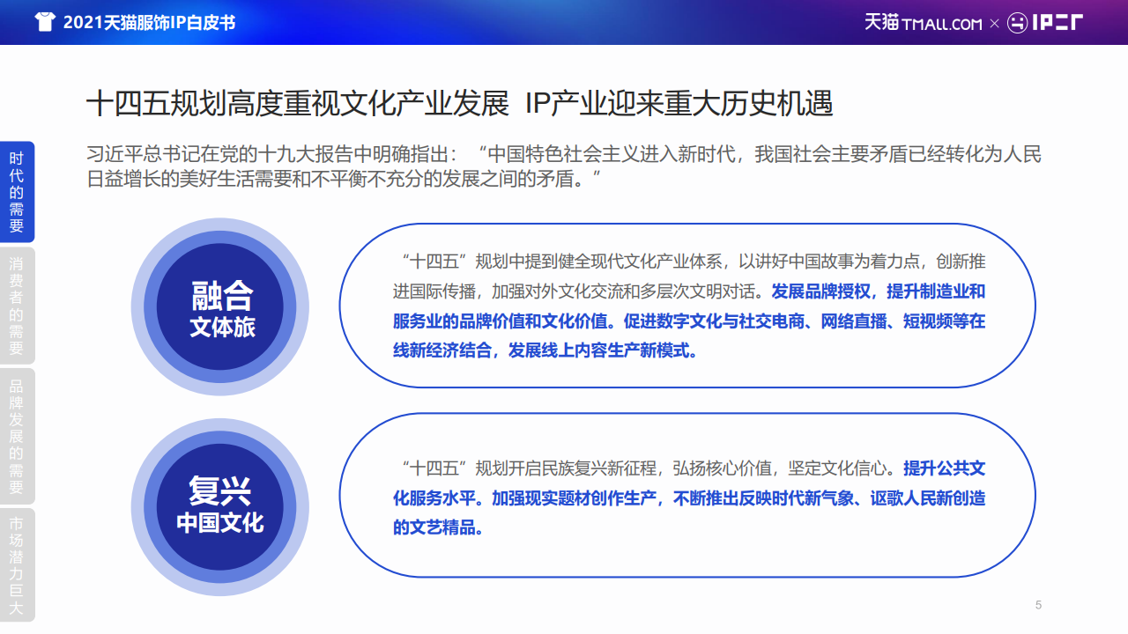Click the paragraph starting 习近平总书记在党的十九大
This screenshot has width=1128, height=634.
pyautogui.click(x=564, y=167)
